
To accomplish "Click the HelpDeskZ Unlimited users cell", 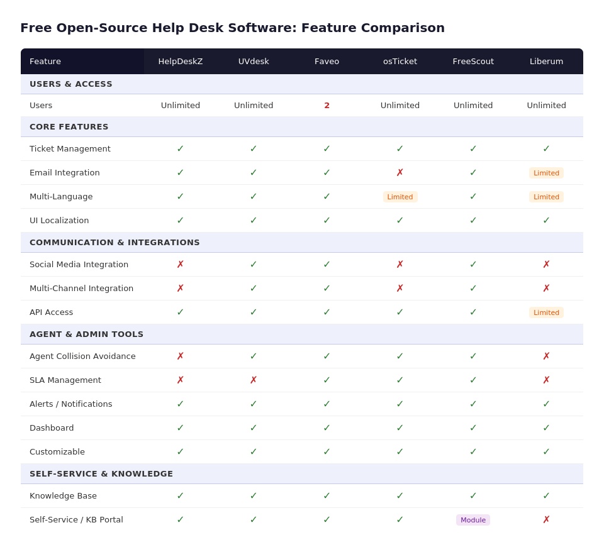I will [x=181, y=105].
